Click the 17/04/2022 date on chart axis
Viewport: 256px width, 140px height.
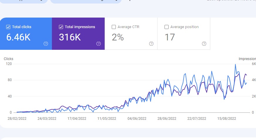point(77,119)
